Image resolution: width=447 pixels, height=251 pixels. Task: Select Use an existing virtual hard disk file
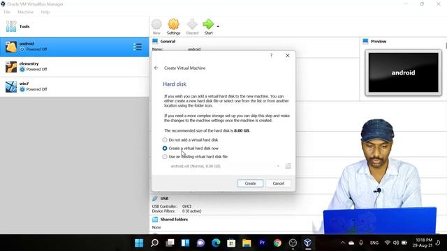[195, 156]
